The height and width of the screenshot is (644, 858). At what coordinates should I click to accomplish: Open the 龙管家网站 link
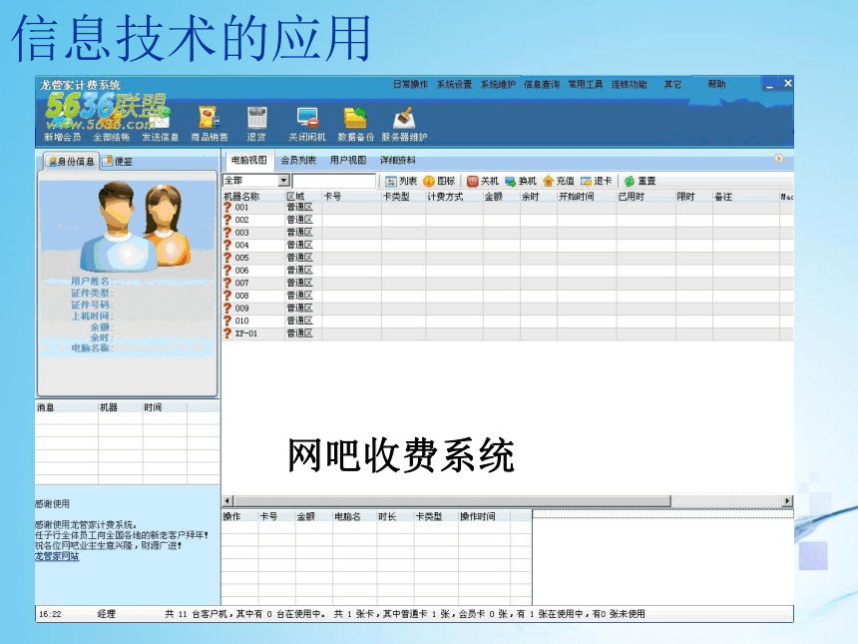coord(57,556)
